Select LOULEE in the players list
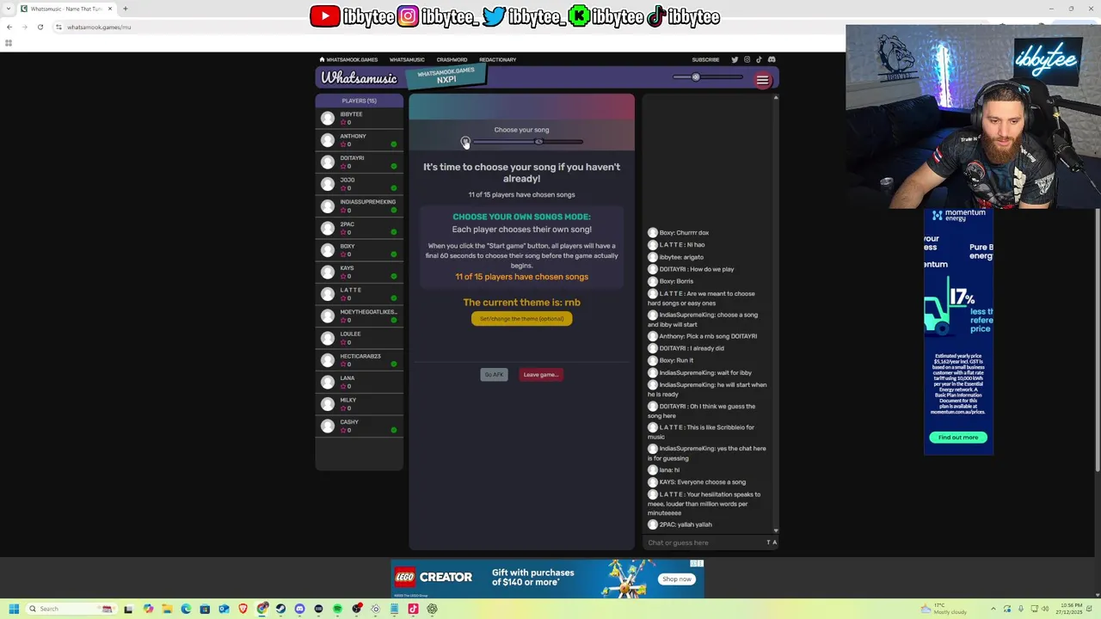Screen dimensions: 1101x619 coord(360,338)
